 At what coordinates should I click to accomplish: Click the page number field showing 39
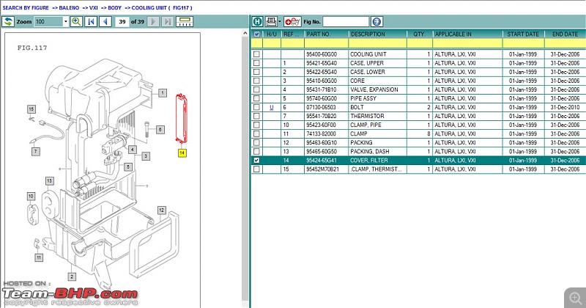pyautogui.click(x=122, y=22)
